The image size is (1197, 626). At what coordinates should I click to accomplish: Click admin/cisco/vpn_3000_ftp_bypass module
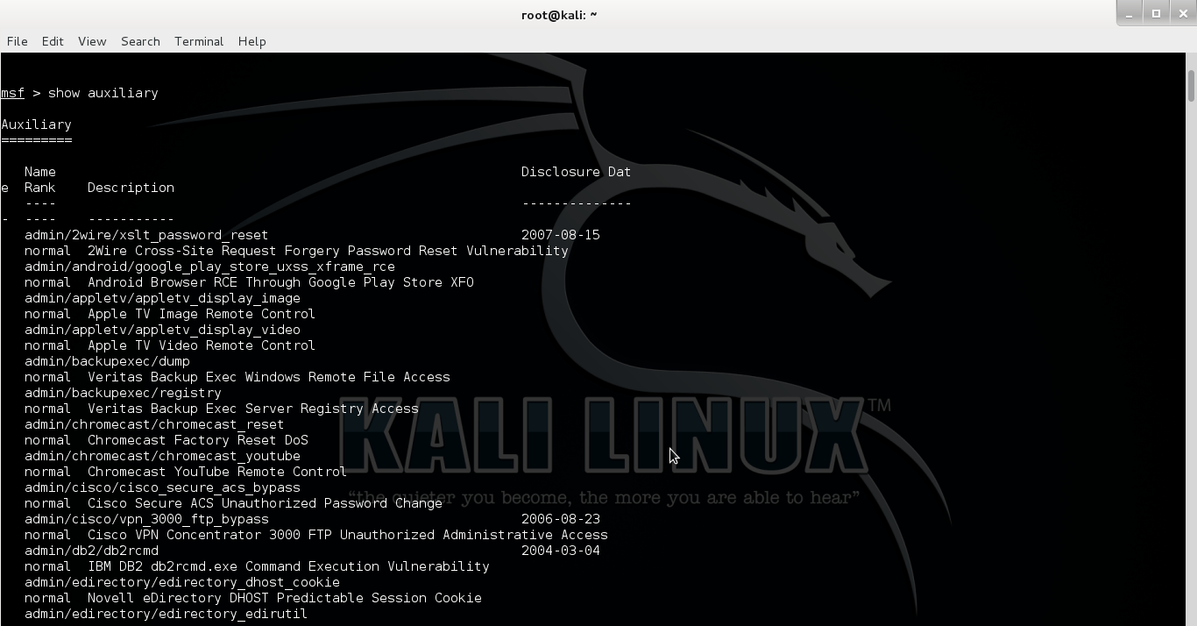(146, 519)
